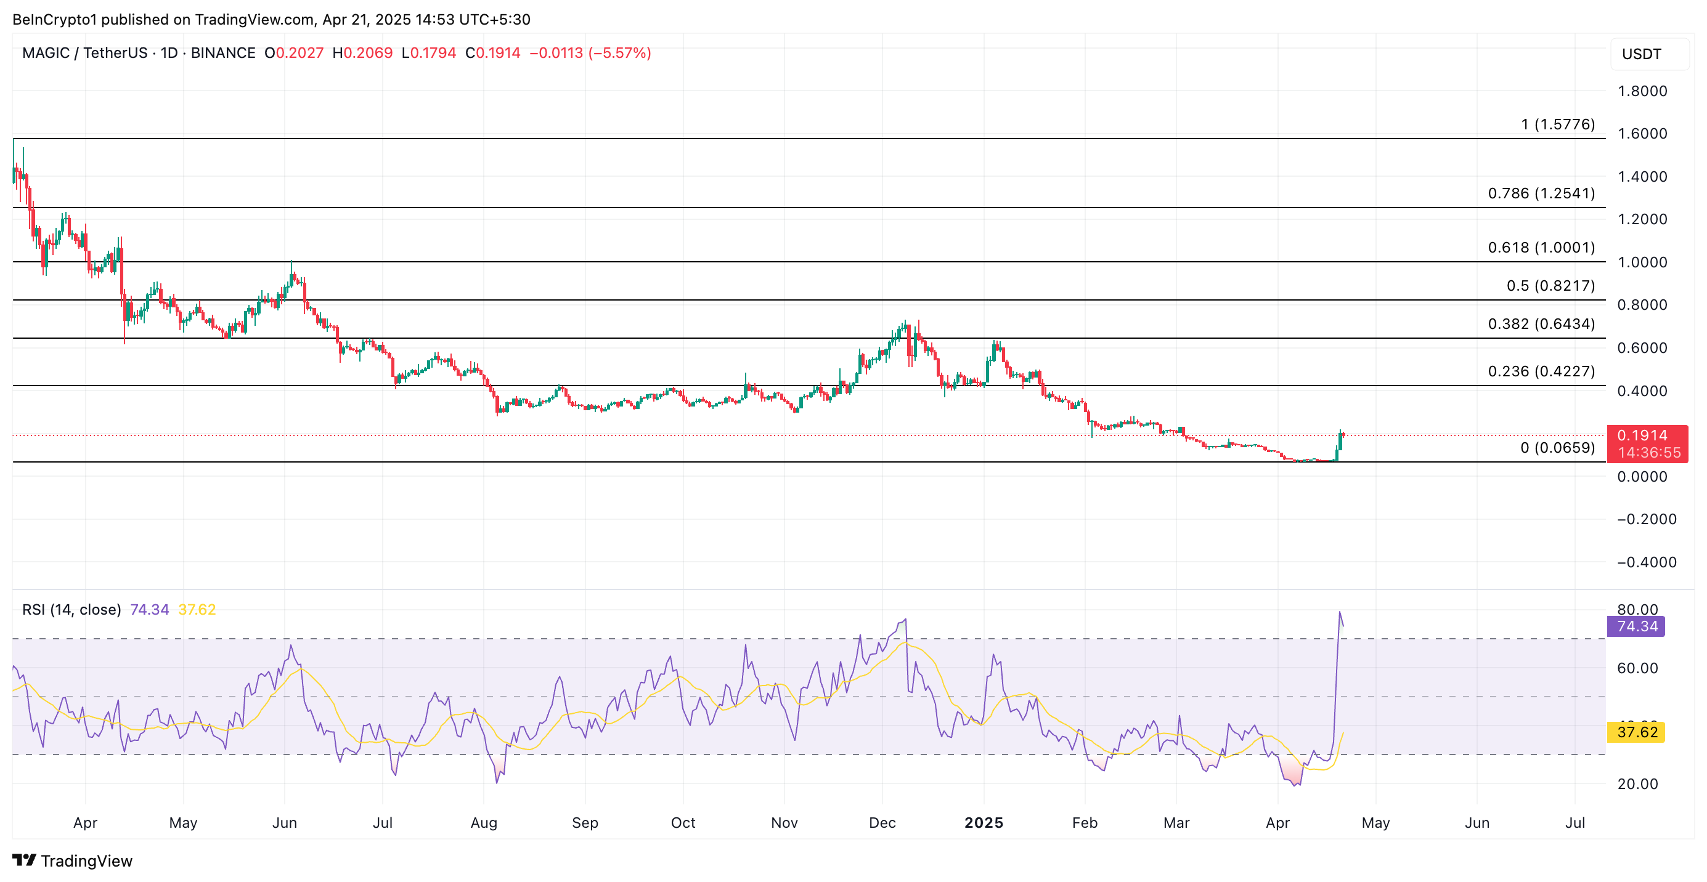Viewport: 1707px width, 882px height.
Task: Select the Fib level label 0.786 (1.2541)
Action: click(1541, 193)
